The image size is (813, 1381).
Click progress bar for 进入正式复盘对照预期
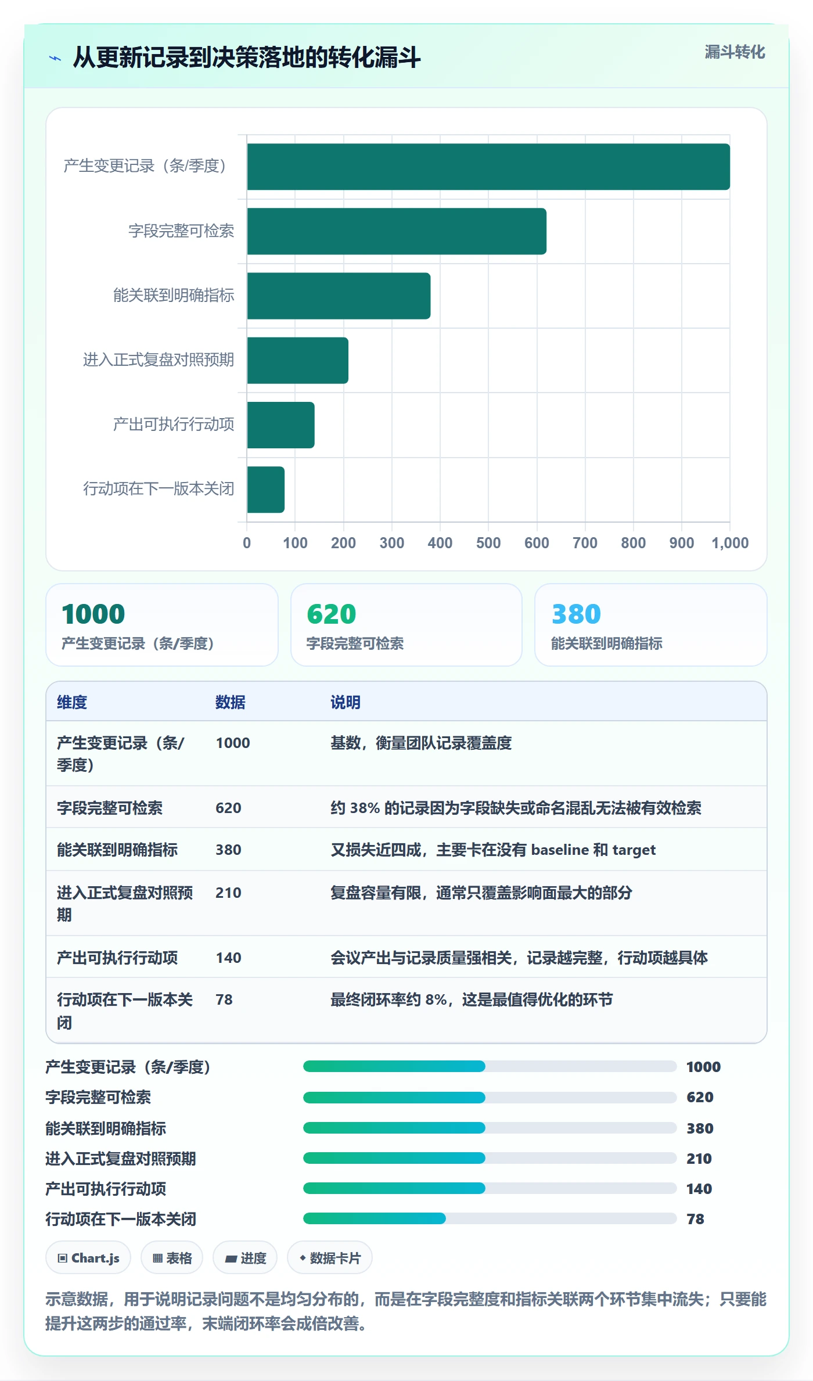(x=490, y=1158)
